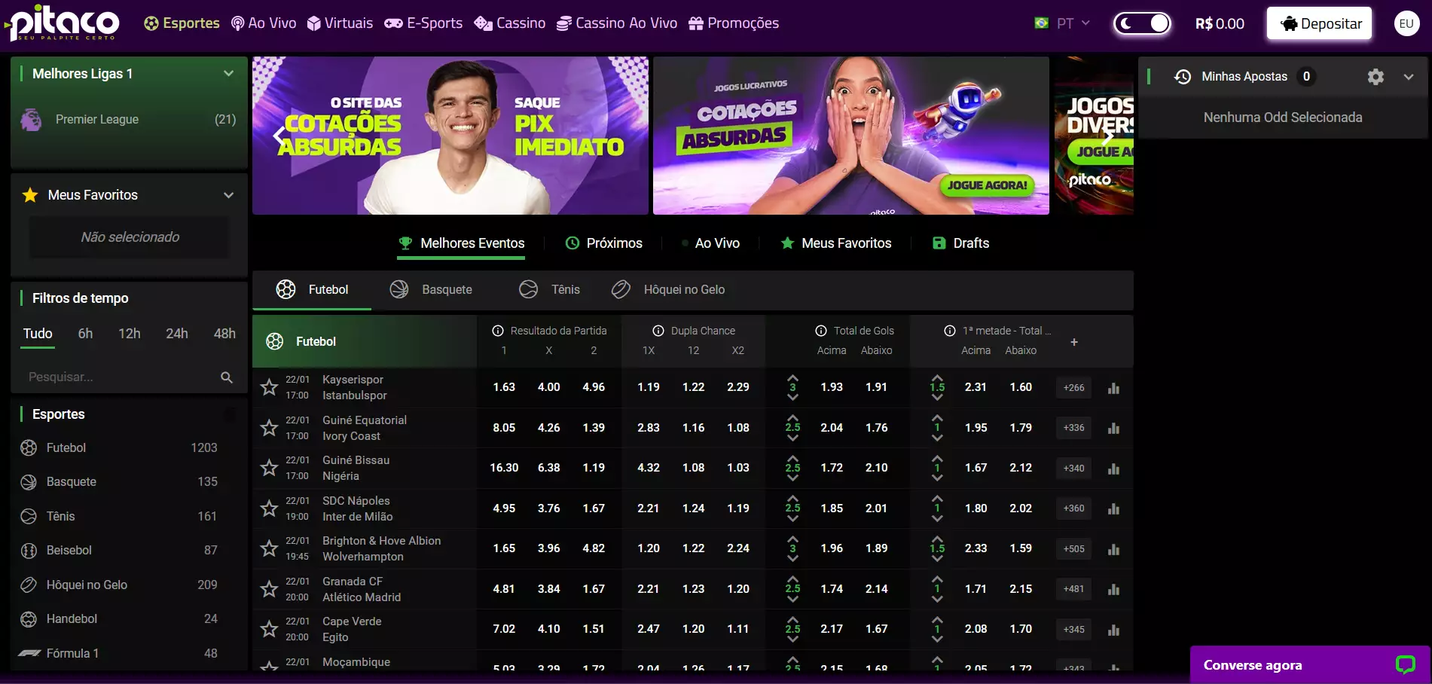Image resolution: width=1432 pixels, height=684 pixels.
Task: Click the settings gear in Minhas Apostas
Action: click(x=1376, y=77)
